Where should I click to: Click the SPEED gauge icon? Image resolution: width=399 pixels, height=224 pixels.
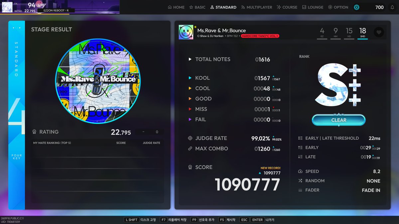pos(300,172)
